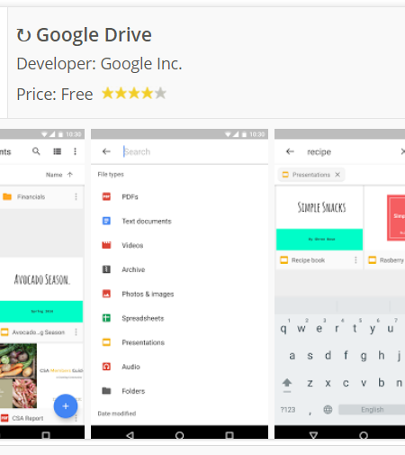Screen dimensions: 405x455
Task: Tap the search magnifier icon in first screenshot
Action: [36, 151]
